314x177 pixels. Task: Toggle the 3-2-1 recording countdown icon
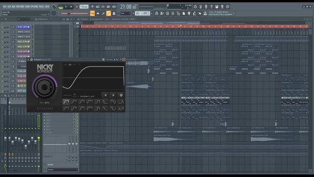tap(103, 6)
